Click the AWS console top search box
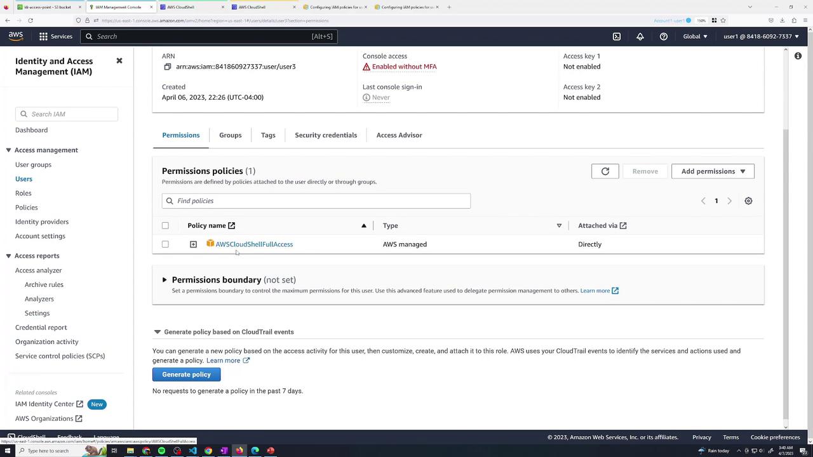The height and width of the screenshot is (457, 813). pyautogui.click(x=208, y=36)
